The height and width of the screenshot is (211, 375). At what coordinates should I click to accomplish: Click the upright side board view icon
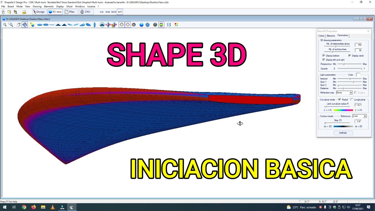pos(94,25)
